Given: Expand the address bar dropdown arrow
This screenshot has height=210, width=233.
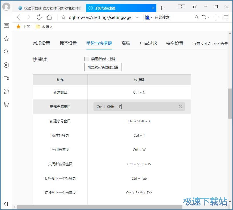Looking at the screenshot, I should click(x=137, y=17).
